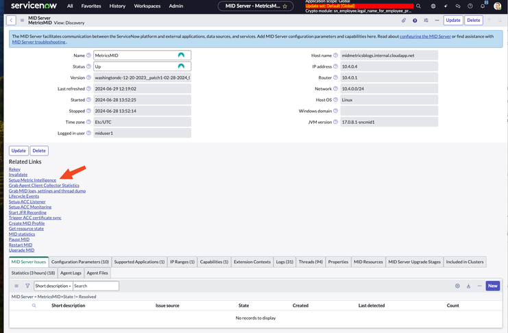
Task: Click the header Update button
Action: 453,20
